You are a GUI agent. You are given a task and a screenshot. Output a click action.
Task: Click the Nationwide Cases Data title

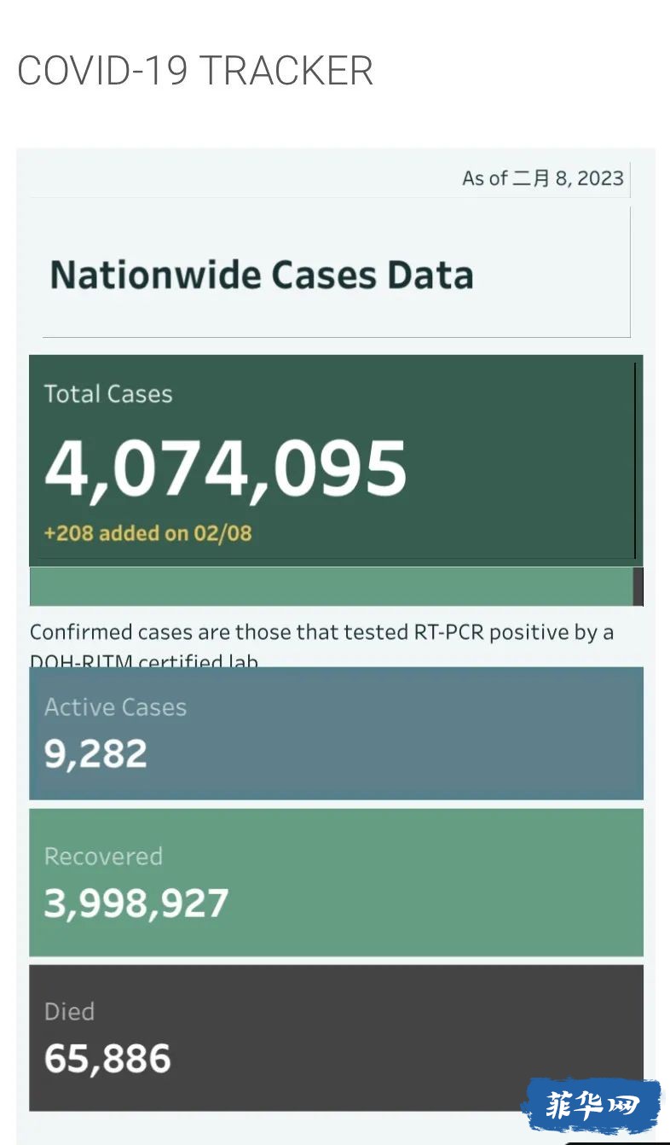[262, 276]
